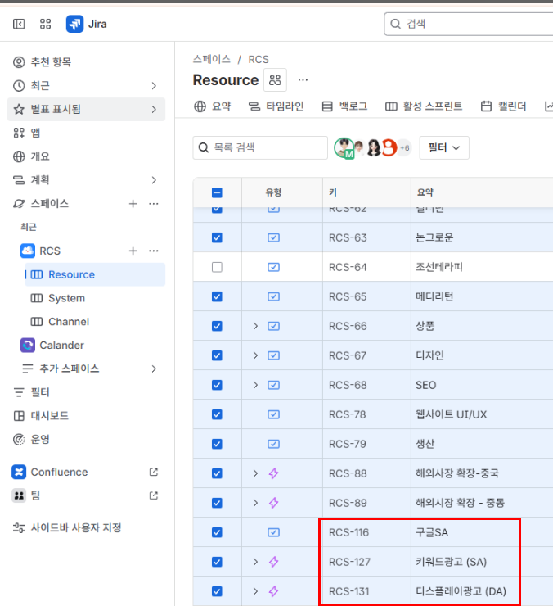The width and height of the screenshot is (553, 606).
Task: Uncheck the RCS-88 row checkbox
Action: 217,473
